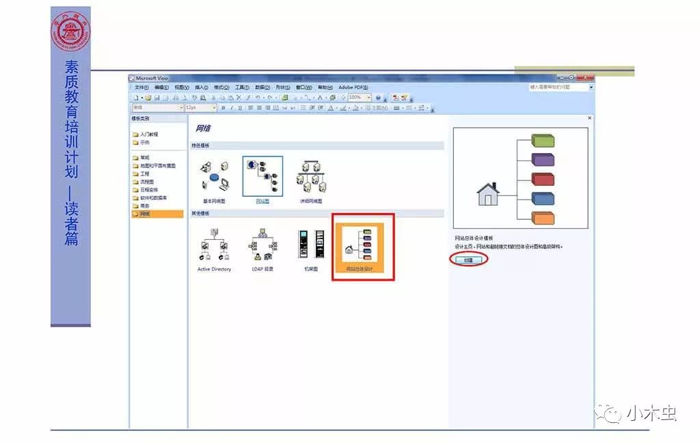Open the Adobe PDF(B) menu
The image size is (700, 444).
(x=353, y=87)
